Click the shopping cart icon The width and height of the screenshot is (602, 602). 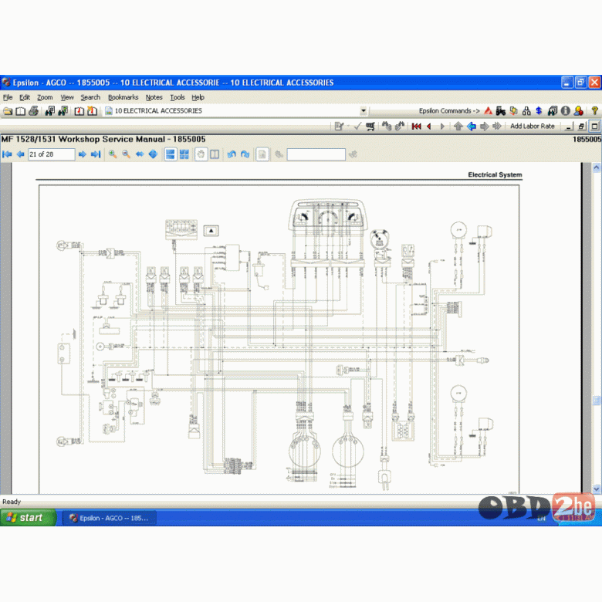(x=370, y=127)
